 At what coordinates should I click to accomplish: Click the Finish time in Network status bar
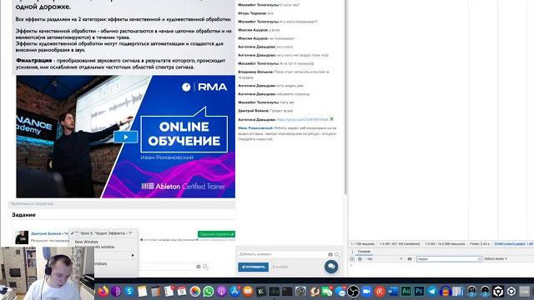pos(480,244)
